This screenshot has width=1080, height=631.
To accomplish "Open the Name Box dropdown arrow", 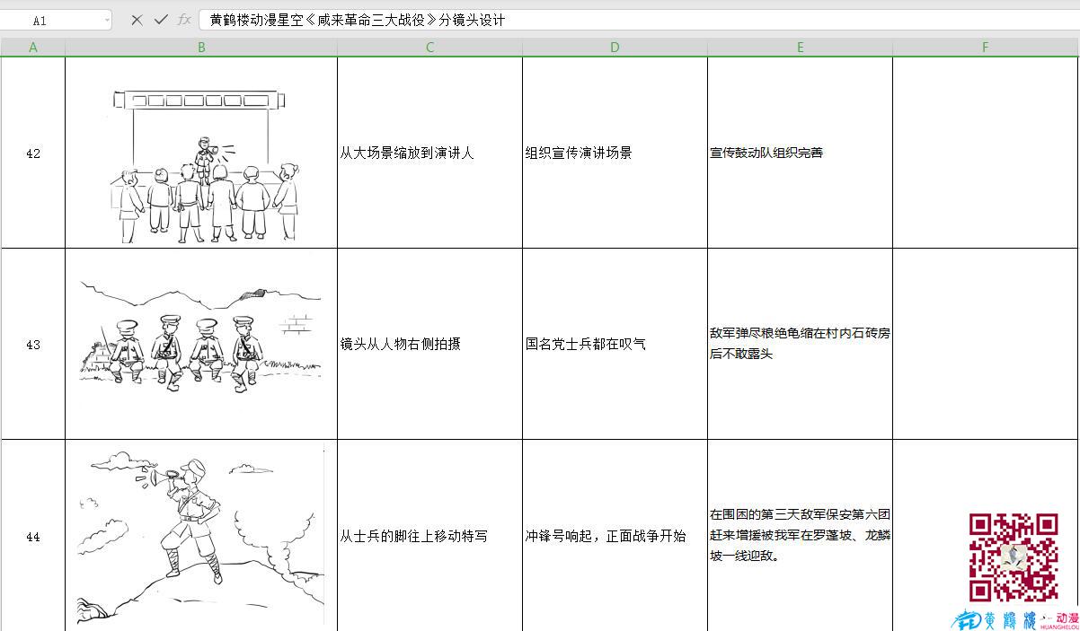I will point(106,20).
